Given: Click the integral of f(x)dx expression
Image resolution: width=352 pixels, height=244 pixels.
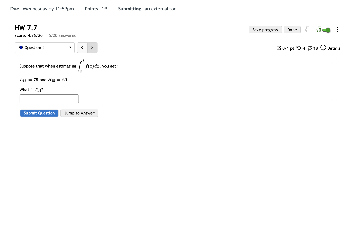Looking at the screenshot, I should [89, 66].
